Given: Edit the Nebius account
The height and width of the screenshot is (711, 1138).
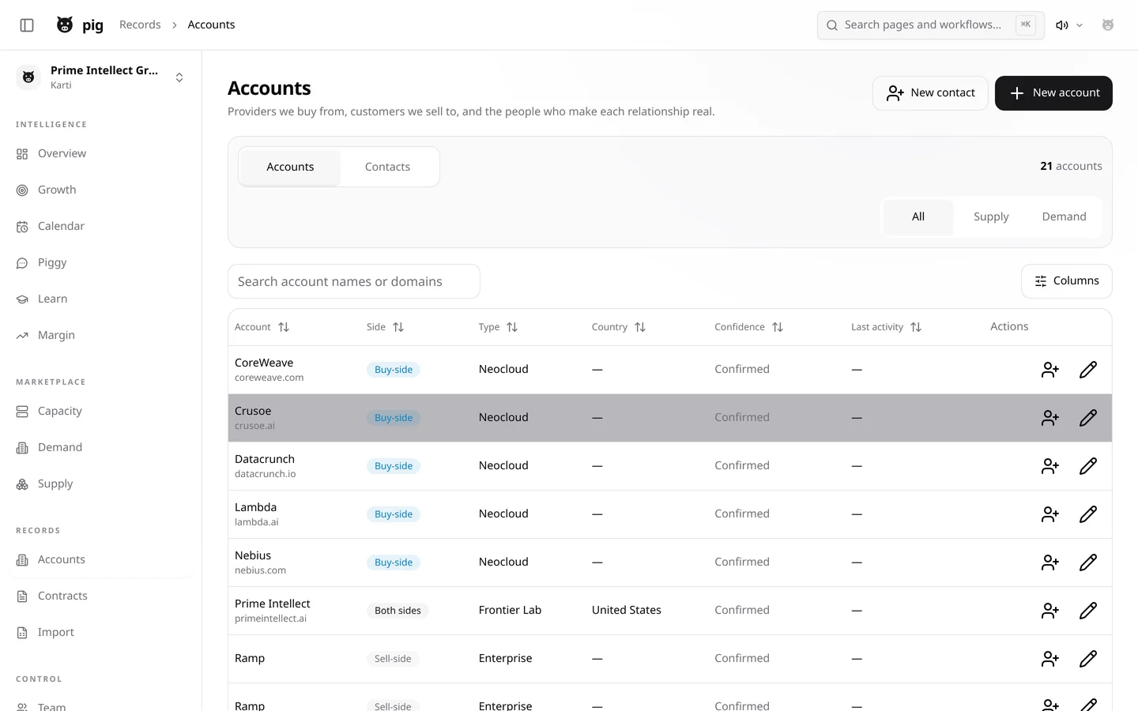Looking at the screenshot, I should pyautogui.click(x=1087, y=562).
